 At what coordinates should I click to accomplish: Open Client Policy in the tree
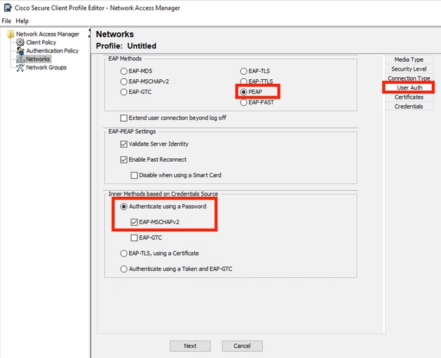click(x=41, y=43)
